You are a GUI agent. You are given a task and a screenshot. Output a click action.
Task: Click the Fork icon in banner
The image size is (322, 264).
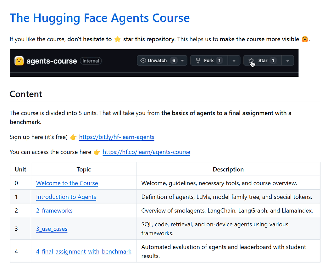click(198, 61)
